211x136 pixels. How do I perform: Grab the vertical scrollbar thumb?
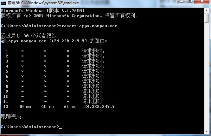206,18
